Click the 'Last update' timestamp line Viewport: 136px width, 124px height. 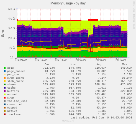point(101,118)
